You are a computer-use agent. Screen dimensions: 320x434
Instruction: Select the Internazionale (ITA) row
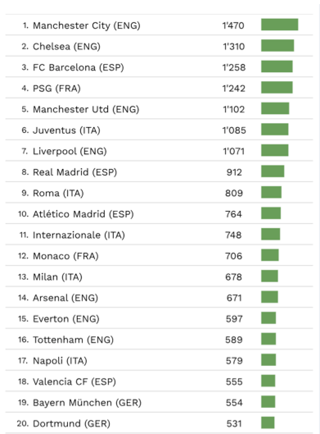click(x=159, y=234)
